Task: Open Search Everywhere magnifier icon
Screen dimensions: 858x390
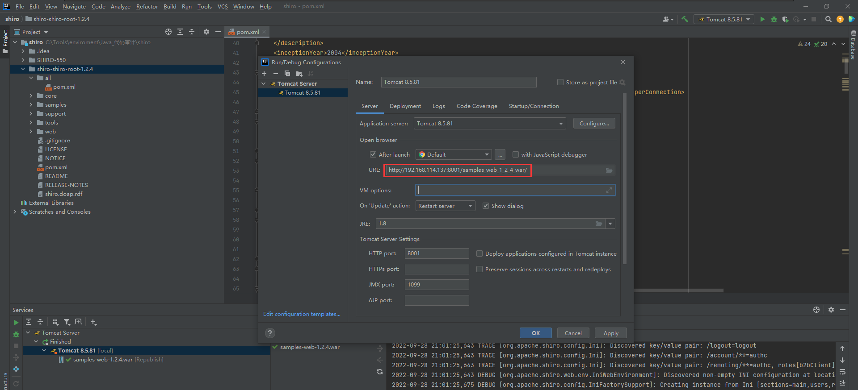Action: 829,19
